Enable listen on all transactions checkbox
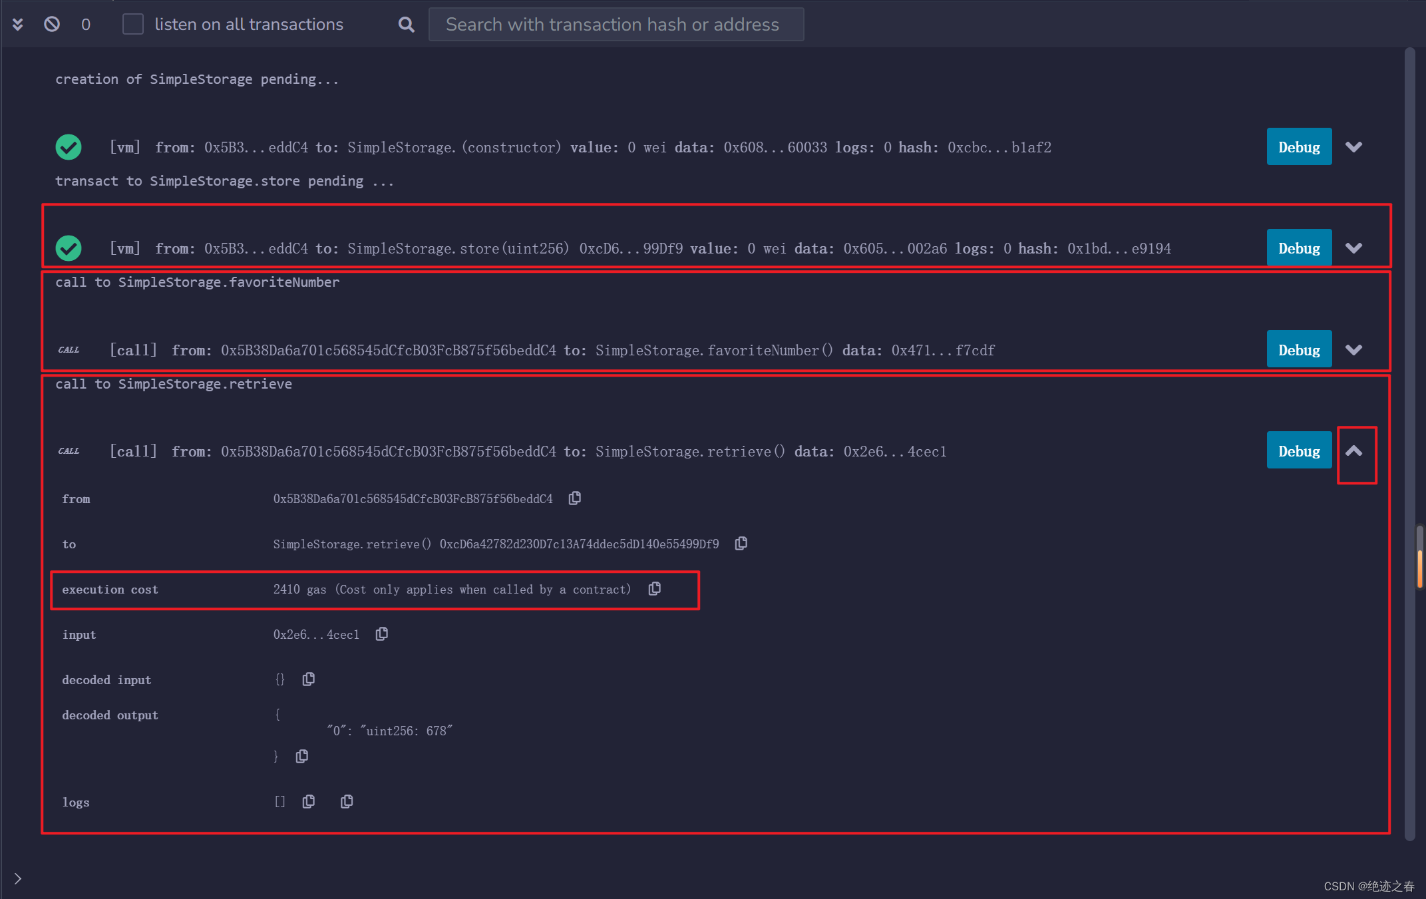The width and height of the screenshot is (1426, 899). 133,25
